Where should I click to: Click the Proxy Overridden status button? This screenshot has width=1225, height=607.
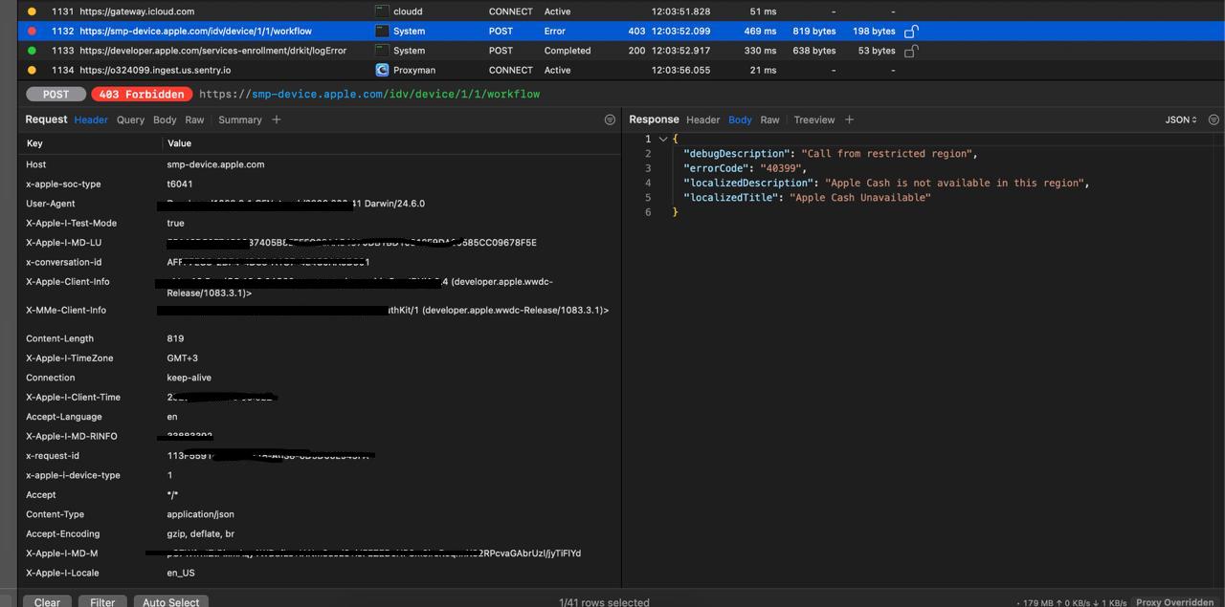click(1175, 602)
